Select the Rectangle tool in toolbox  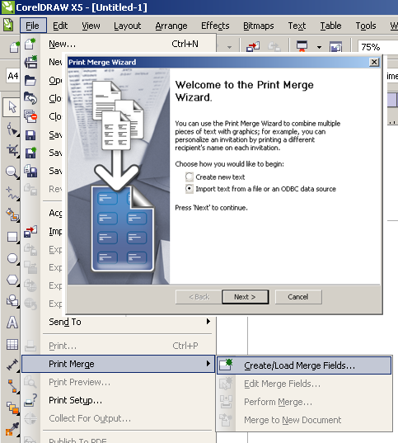coord(12,237)
